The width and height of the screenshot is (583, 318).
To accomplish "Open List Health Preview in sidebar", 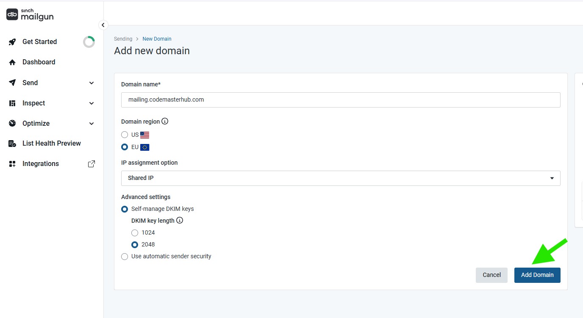I will 51,144.
